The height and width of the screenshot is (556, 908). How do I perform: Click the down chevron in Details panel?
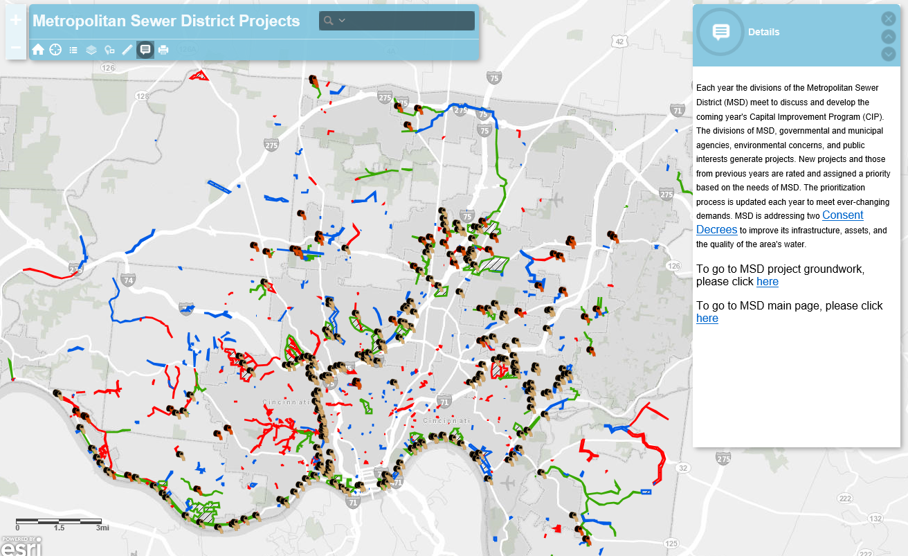[x=889, y=54]
